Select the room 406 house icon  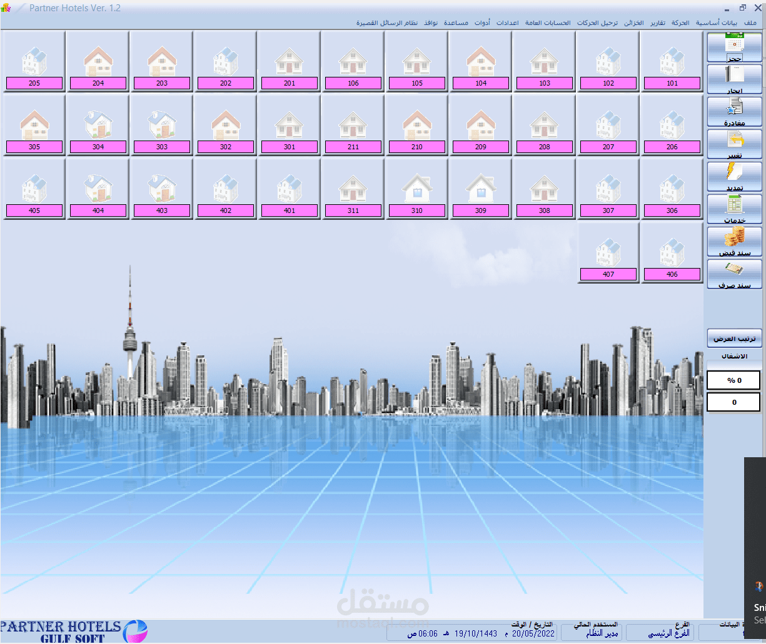pos(672,252)
